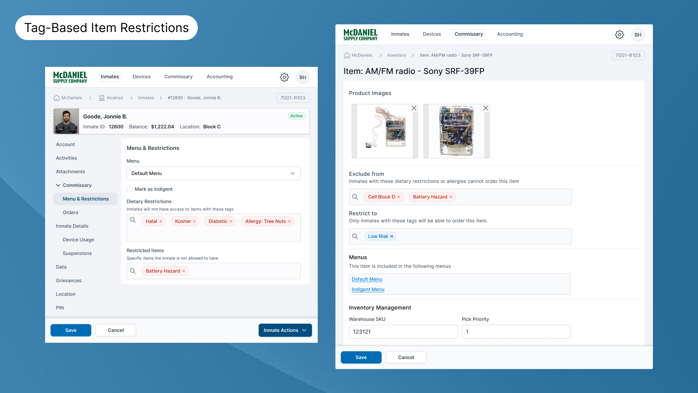Save the inmate Menu & Restrictions changes

(x=71, y=330)
